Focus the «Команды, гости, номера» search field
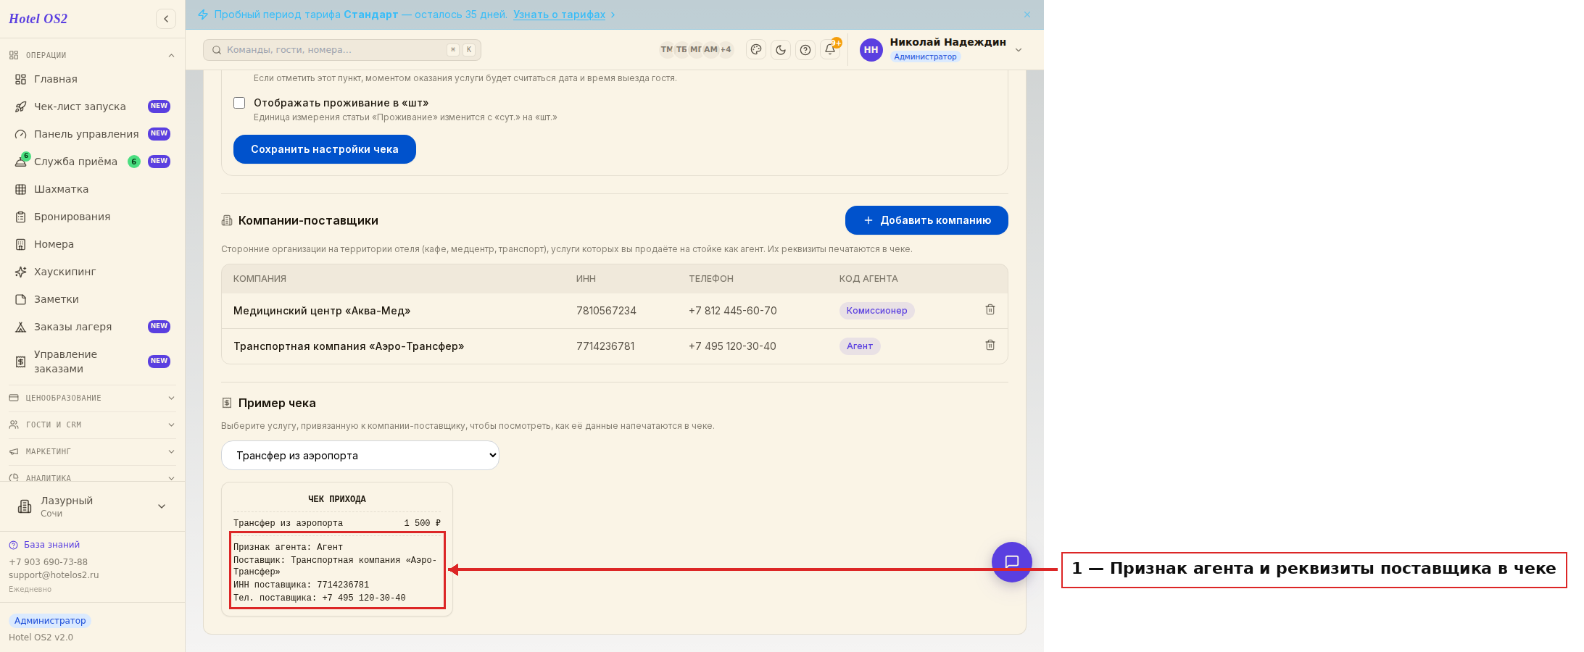 tap(342, 50)
